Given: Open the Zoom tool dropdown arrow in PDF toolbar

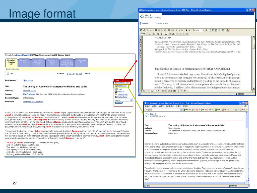Looking at the screenshot, I should tap(147, 34).
